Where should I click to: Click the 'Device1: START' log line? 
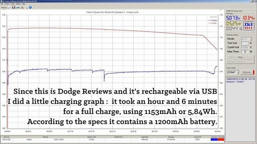coord(235,82)
